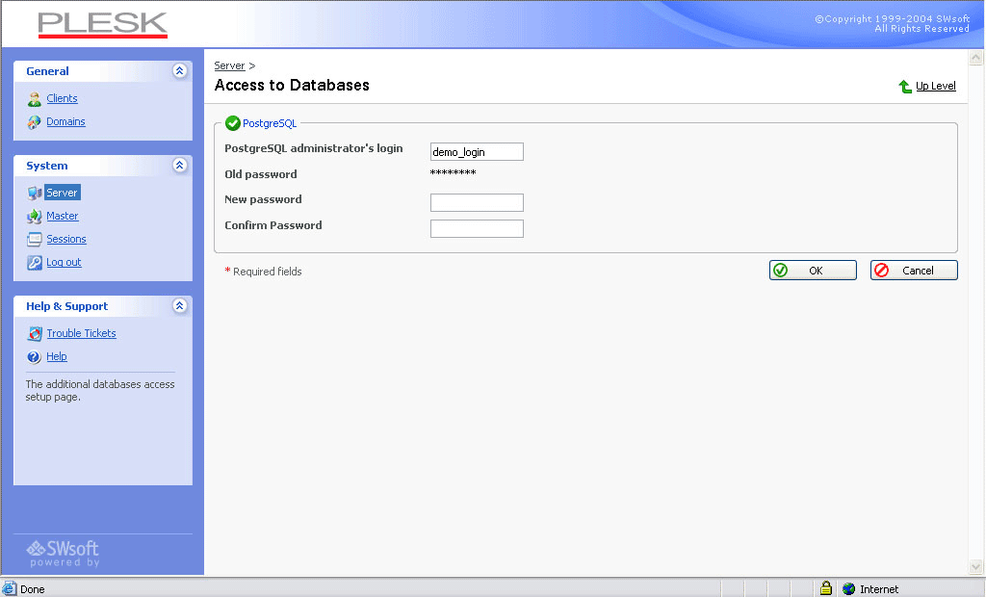
Task: Click the green Up Level arrow icon
Action: click(905, 87)
